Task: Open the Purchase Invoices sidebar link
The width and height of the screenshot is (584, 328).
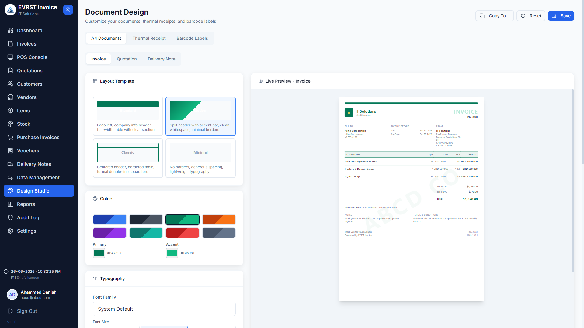Action: click(x=39, y=137)
